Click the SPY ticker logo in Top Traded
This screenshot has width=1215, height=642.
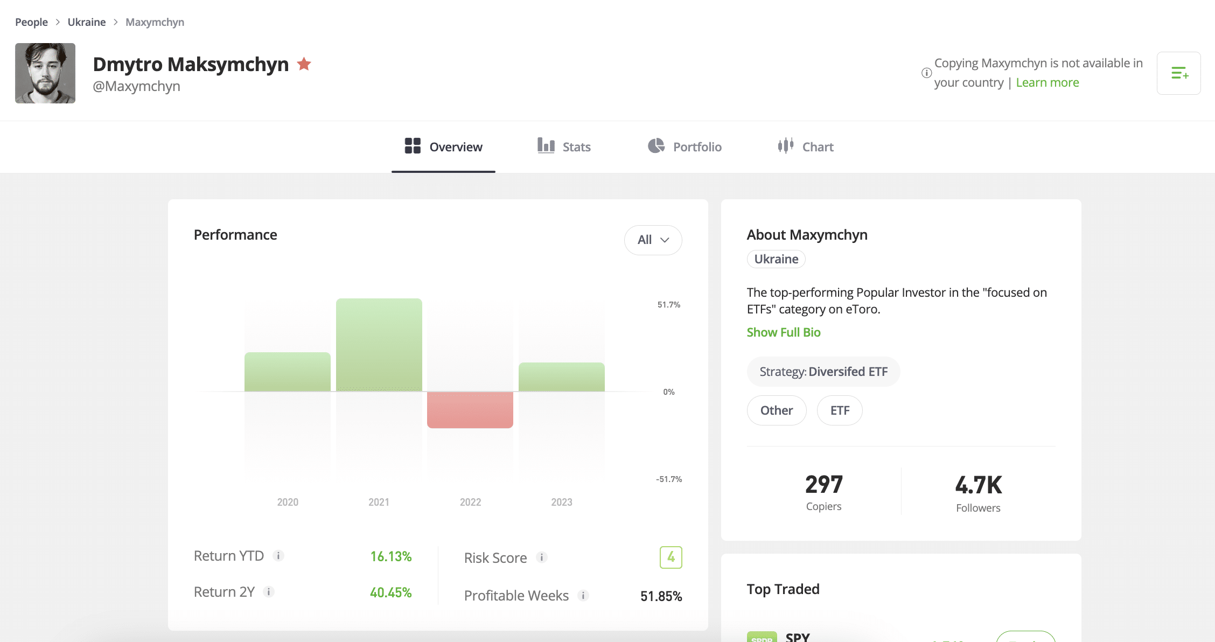(x=762, y=637)
